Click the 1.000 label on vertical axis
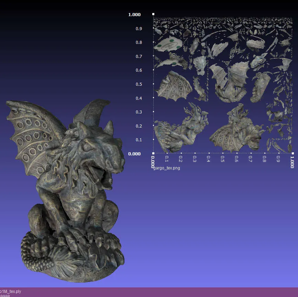Screen dimensions: 298x297 (x=134, y=14)
